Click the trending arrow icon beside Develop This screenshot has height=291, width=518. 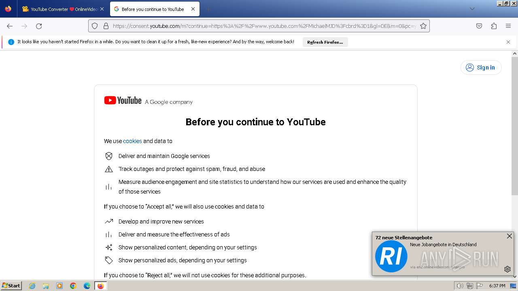(x=109, y=221)
